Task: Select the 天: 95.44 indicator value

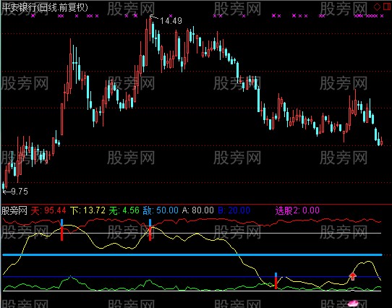Action: click(x=48, y=210)
